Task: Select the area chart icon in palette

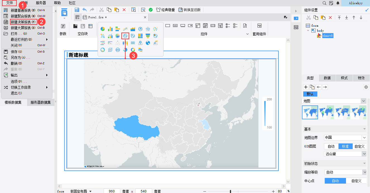Action: coord(133,29)
